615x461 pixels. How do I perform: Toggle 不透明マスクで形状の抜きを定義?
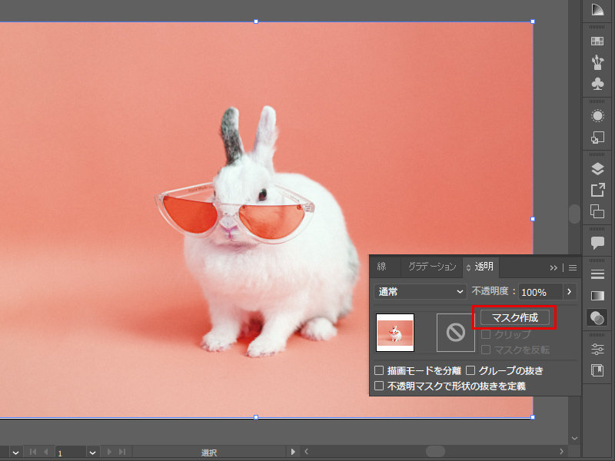(x=379, y=386)
